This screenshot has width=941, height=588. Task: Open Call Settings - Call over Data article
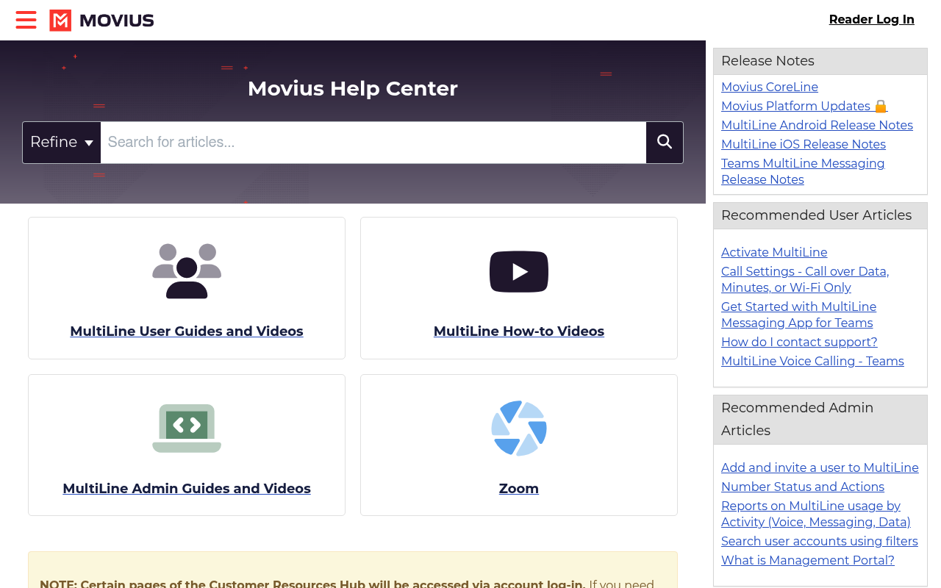click(805, 279)
